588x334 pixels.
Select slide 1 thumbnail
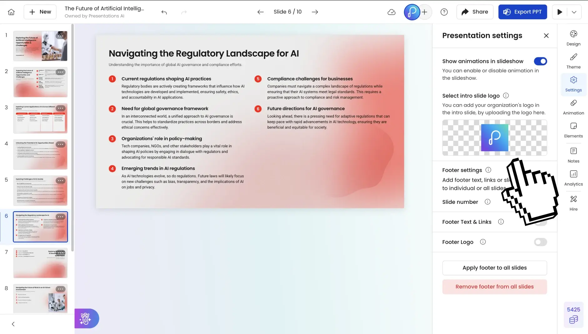40,46
